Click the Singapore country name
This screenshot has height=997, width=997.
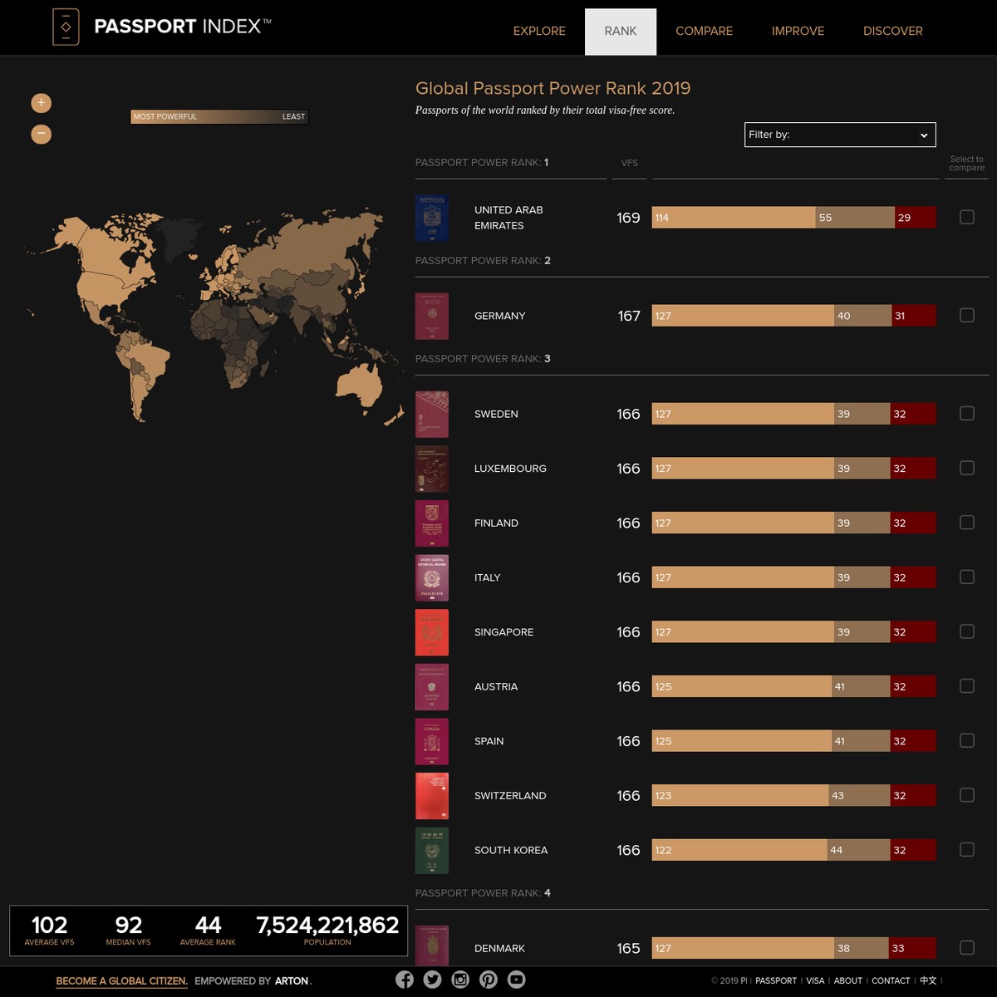503,632
